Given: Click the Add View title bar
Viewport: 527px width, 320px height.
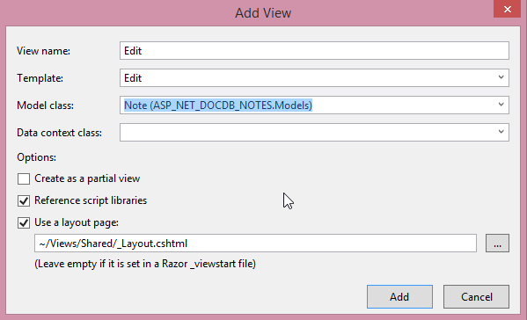Looking at the screenshot, I should tap(263, 13).
